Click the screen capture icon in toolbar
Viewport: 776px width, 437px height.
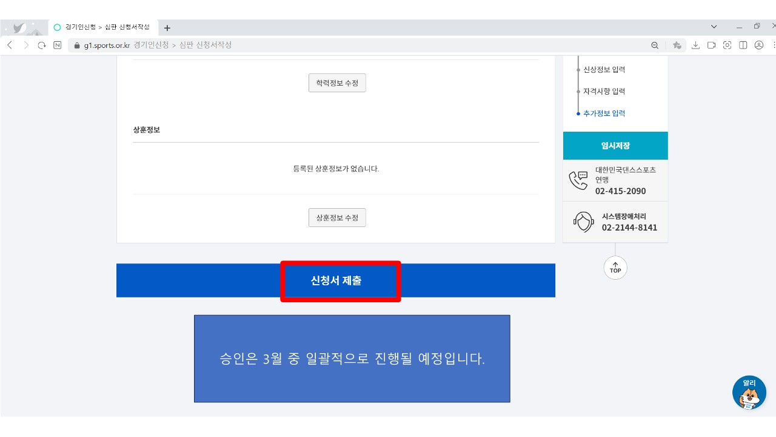point(727,46)
